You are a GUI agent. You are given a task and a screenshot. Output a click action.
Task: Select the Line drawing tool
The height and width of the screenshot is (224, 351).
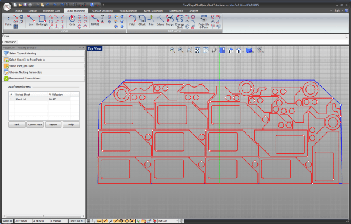[31, 20]
